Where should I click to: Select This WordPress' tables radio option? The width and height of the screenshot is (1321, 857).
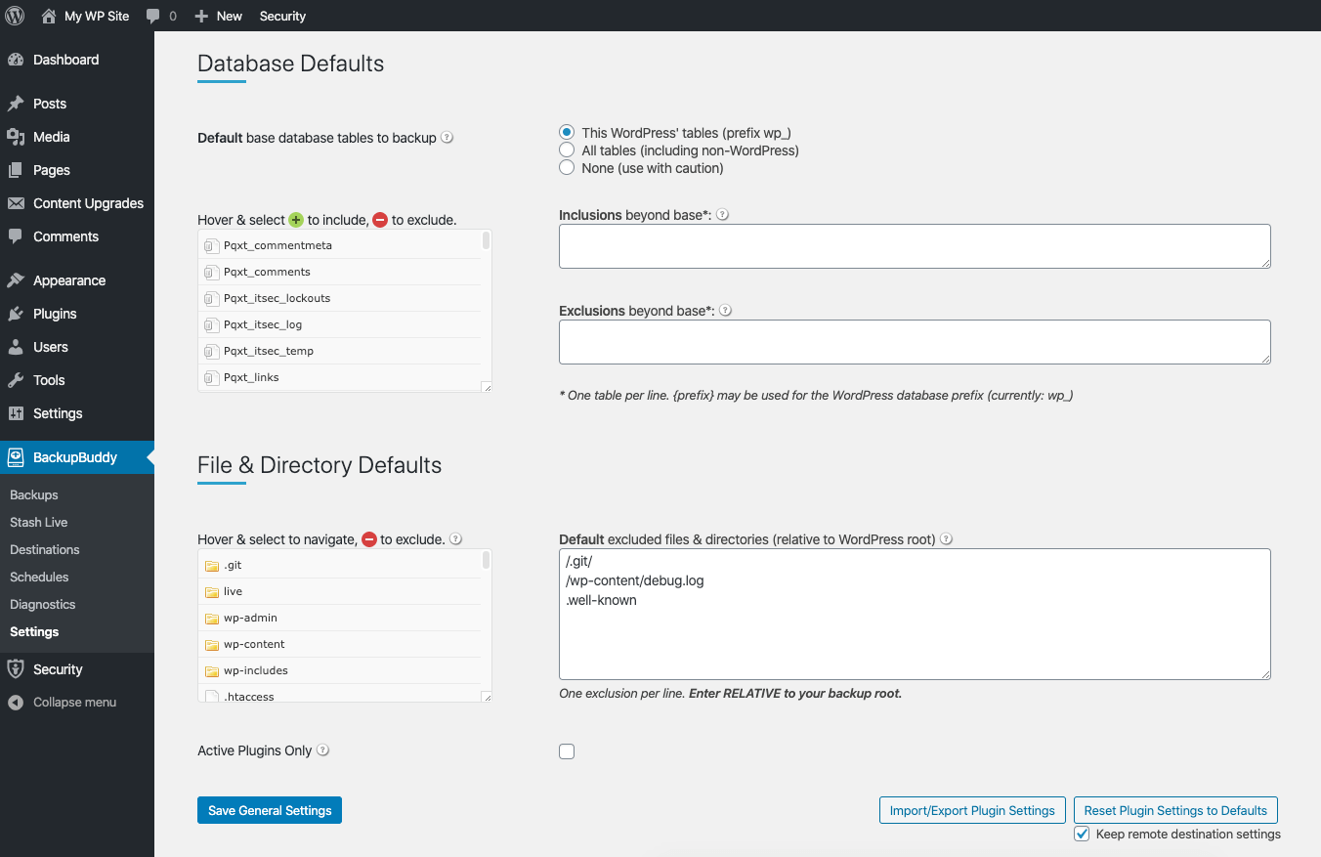tap(567, 133)
